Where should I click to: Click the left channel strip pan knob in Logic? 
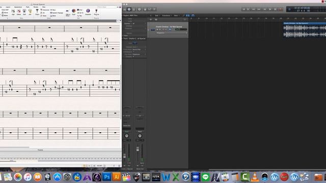tap(127, 136)
